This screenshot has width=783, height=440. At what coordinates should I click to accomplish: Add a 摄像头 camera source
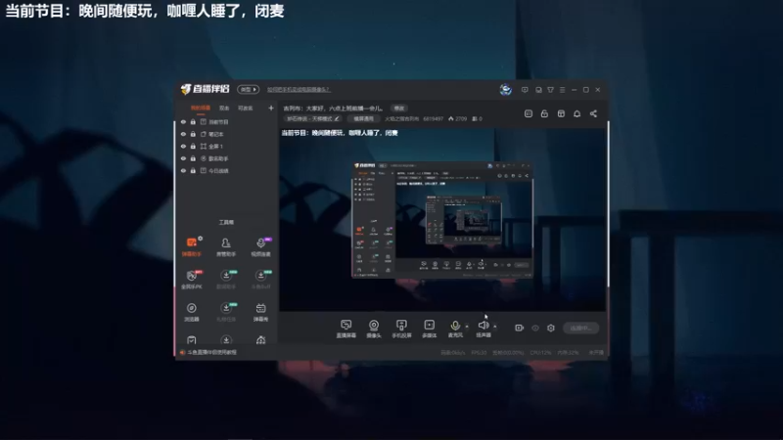374,329
